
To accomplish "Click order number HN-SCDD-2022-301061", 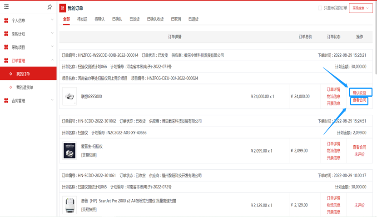I will (x=97, y=176).
